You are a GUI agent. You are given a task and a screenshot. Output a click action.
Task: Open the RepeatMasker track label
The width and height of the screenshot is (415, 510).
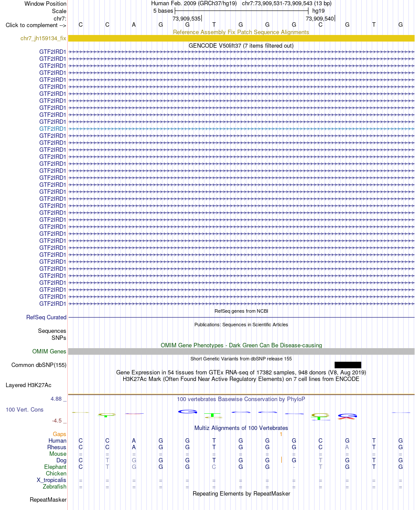(x=48, y=500)
